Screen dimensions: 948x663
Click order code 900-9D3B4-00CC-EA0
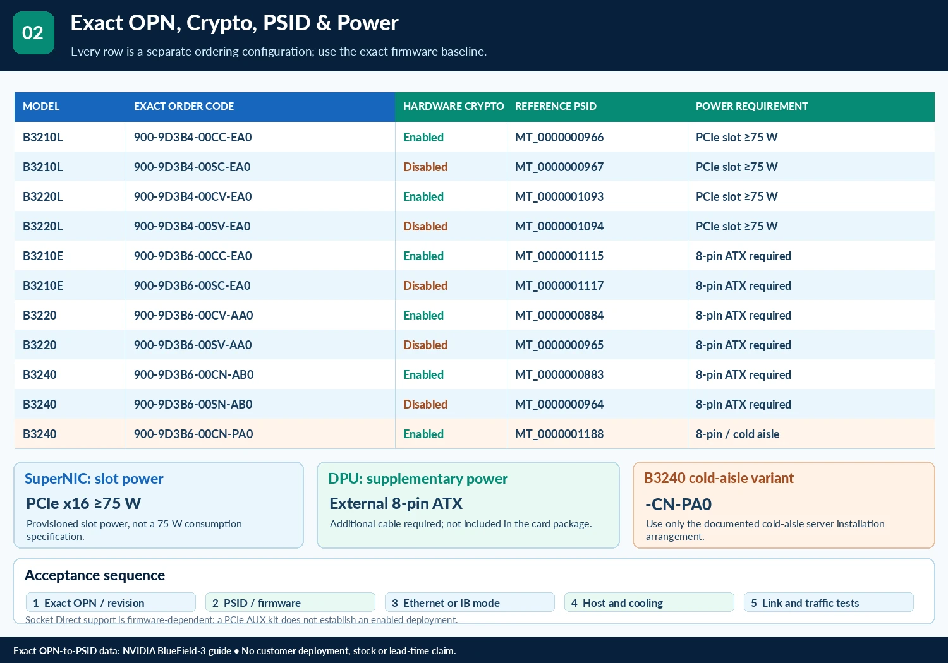pos(193,137)
